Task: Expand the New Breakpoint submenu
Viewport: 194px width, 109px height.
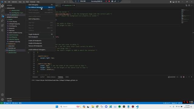Action: click(40, 37)
